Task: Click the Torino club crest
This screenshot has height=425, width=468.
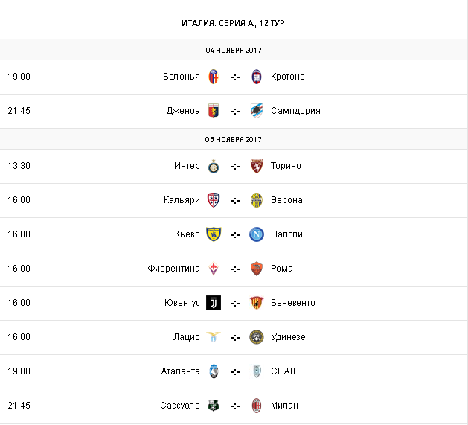Action: [257, 166]
